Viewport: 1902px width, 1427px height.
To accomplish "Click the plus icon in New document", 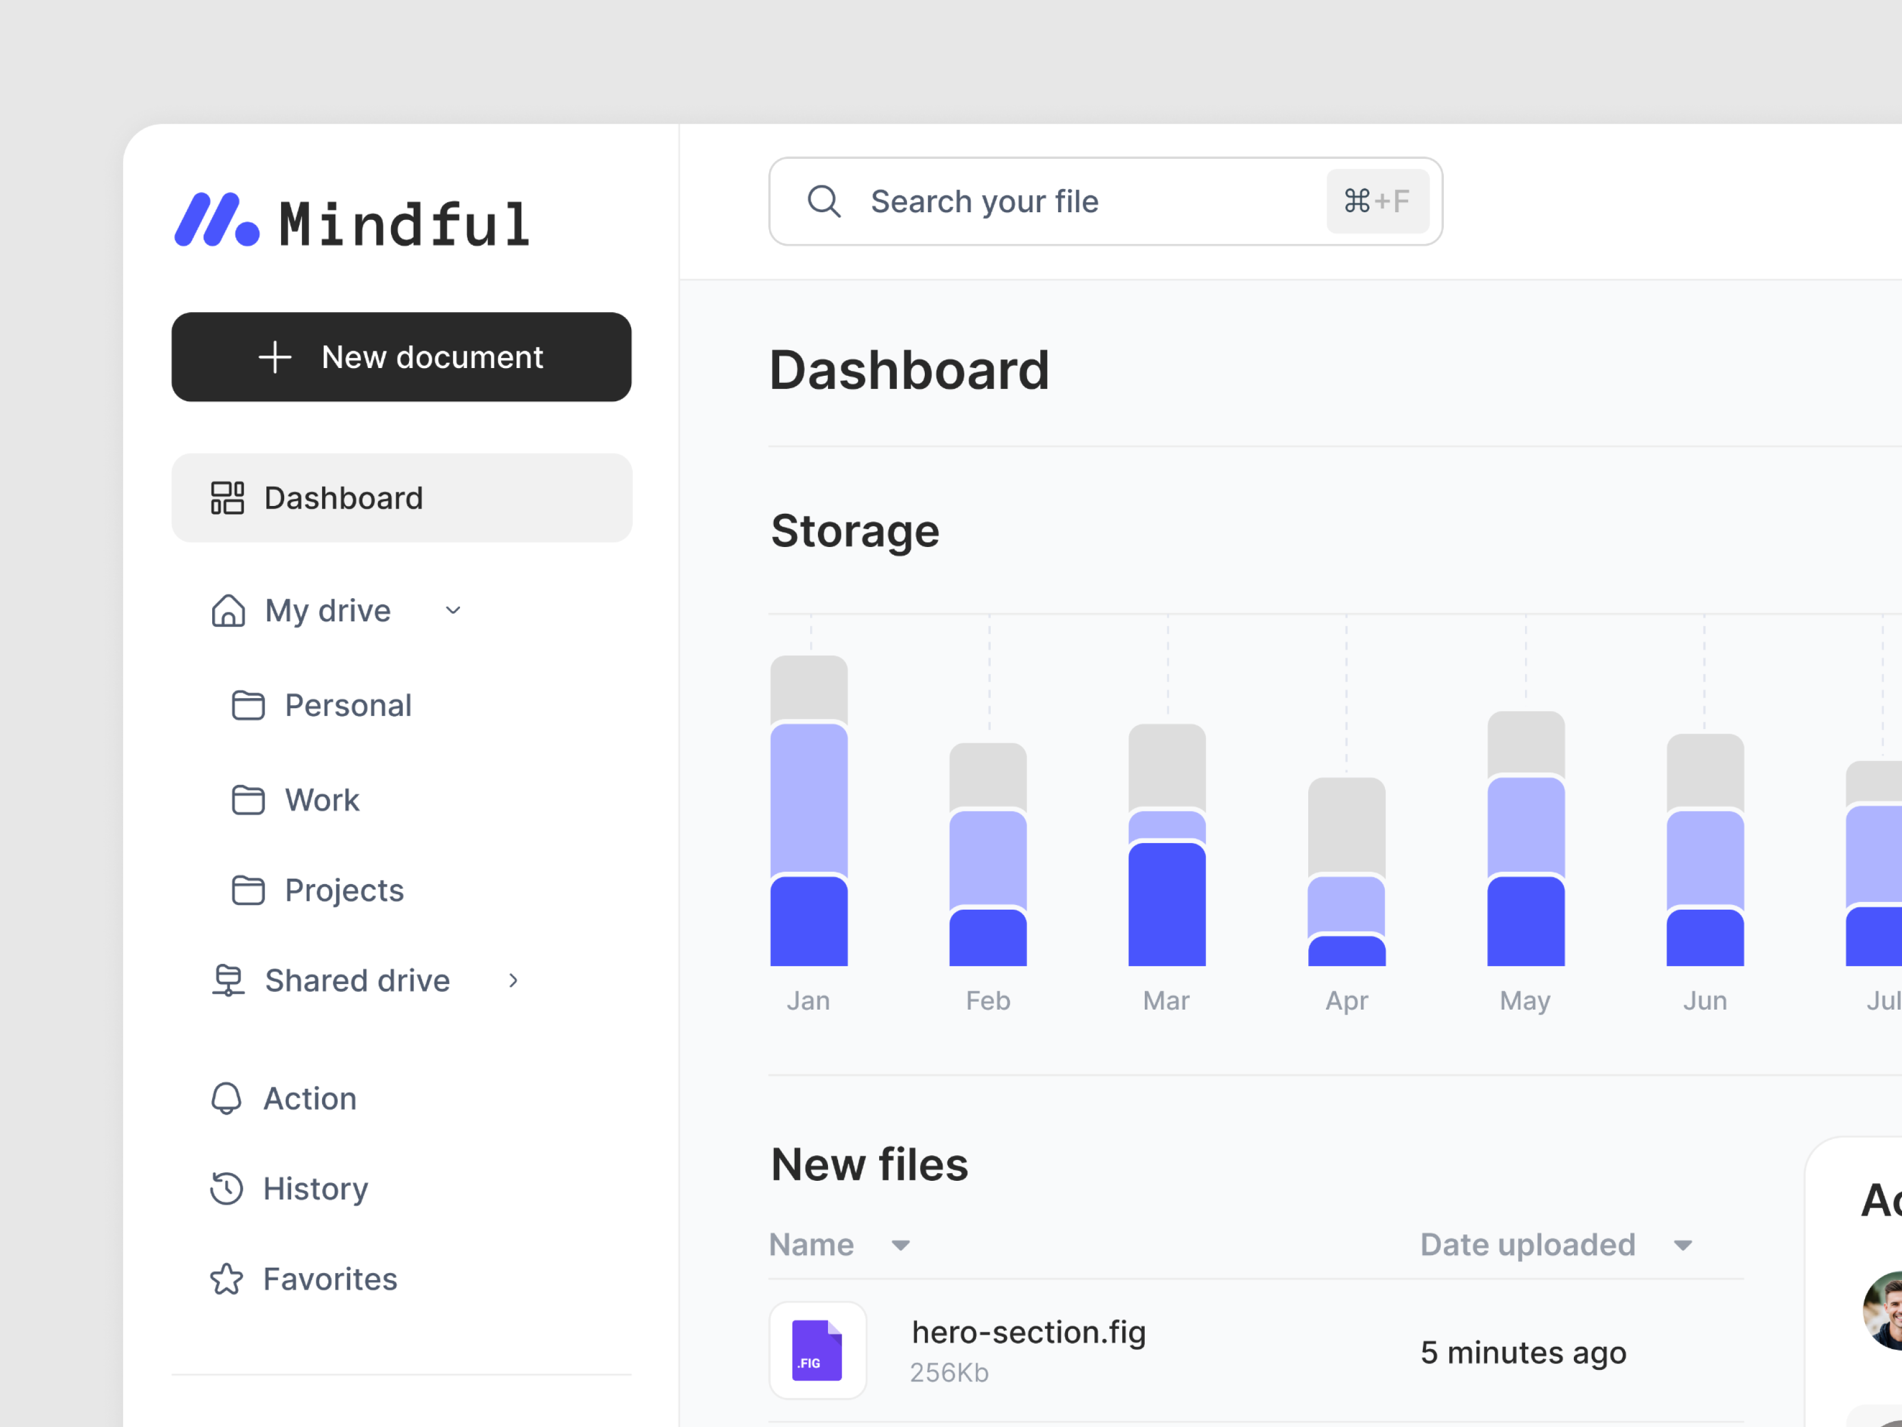I will (275, 357).
